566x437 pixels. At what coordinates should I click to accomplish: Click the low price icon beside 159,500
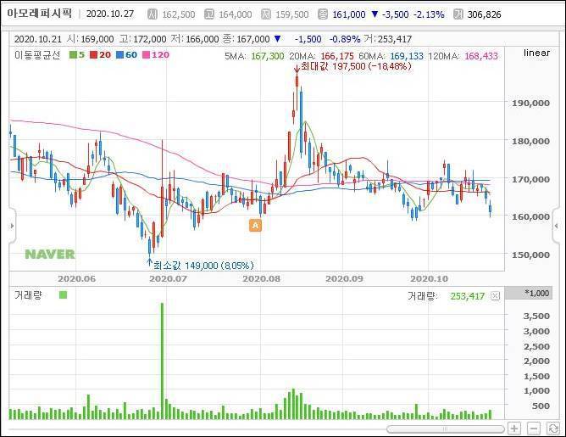[266, 14]
